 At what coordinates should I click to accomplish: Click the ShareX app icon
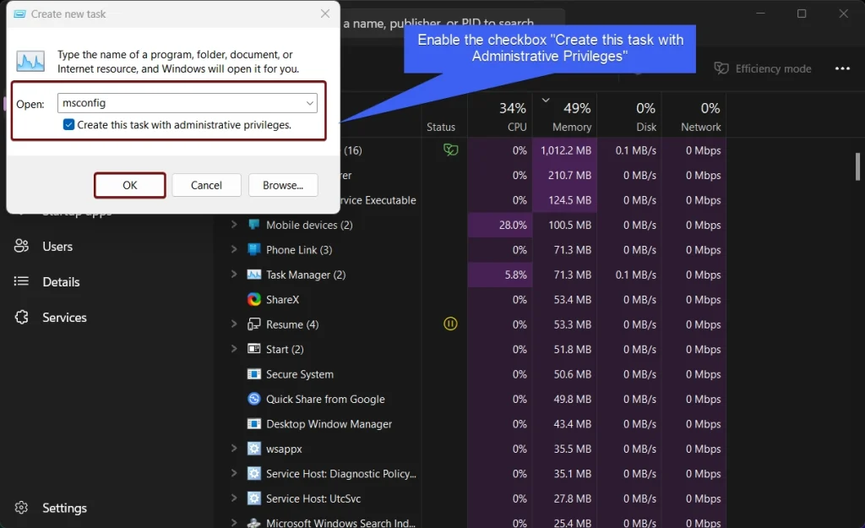pos(253,300)
